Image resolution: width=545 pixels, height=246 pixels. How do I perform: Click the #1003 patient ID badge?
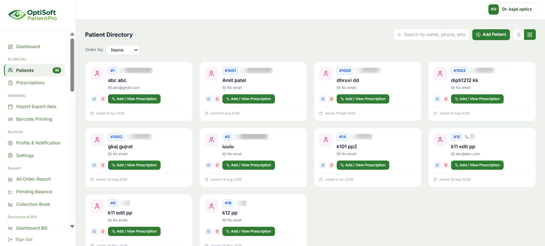(459, 71)
